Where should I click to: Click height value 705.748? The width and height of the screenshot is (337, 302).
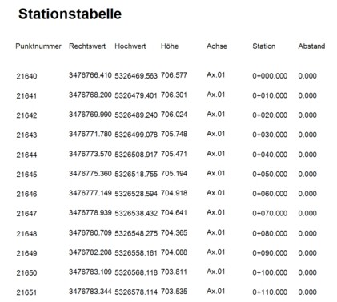tap(174, 134)
